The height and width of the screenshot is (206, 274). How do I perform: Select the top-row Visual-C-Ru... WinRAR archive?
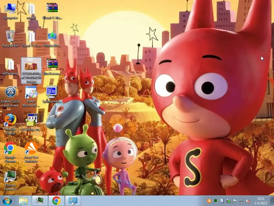click(x=52, y=11)
